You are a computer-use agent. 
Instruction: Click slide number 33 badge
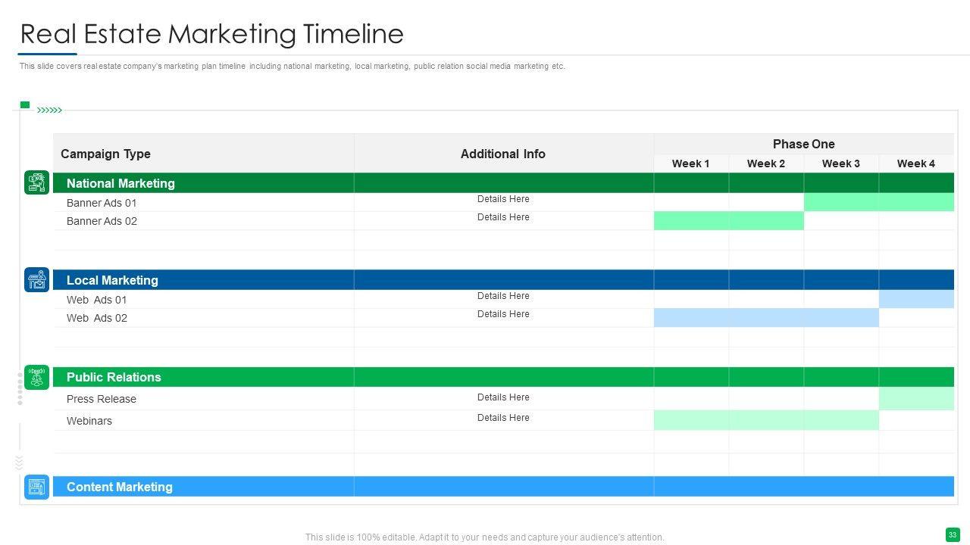pos(953,534)
